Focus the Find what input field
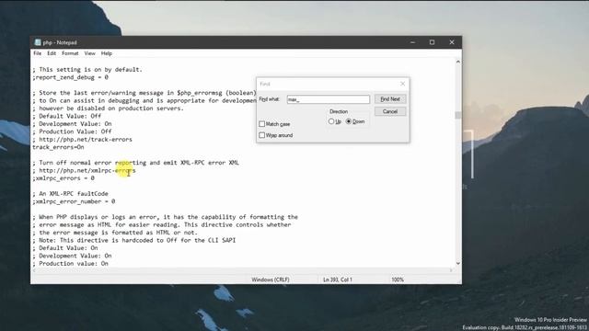The height and width of the screenshot is (331, 589). [x=329, y=99]
